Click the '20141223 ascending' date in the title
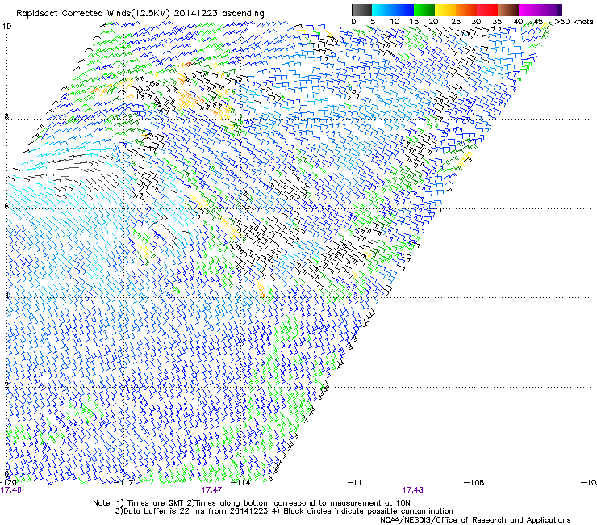 pyautogui.click(x=219, y=13)
